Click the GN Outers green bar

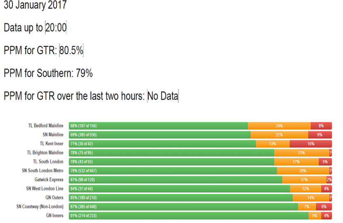(x=181, y=198)
